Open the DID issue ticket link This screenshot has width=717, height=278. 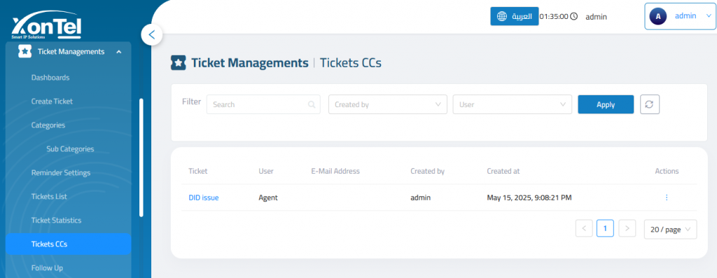point(204,197)
